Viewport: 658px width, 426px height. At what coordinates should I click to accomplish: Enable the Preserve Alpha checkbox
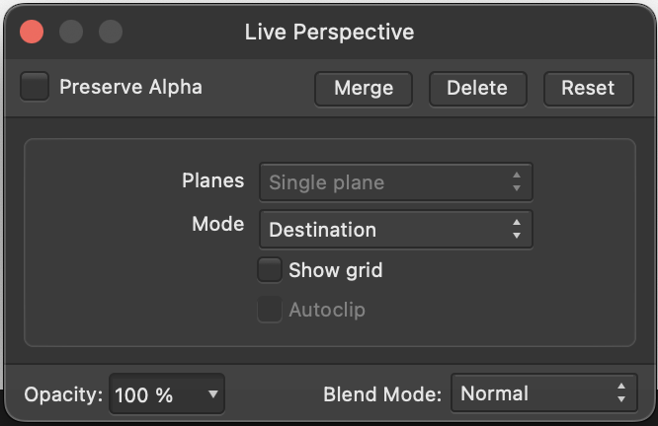pyautogui.click(x=35, y=87)
